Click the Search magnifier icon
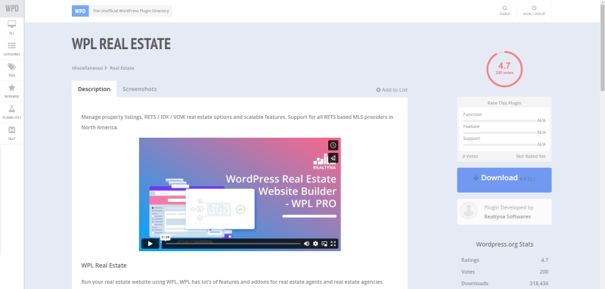Image resolution: width=605 pixels, height=289 pixels. (504, 8)
